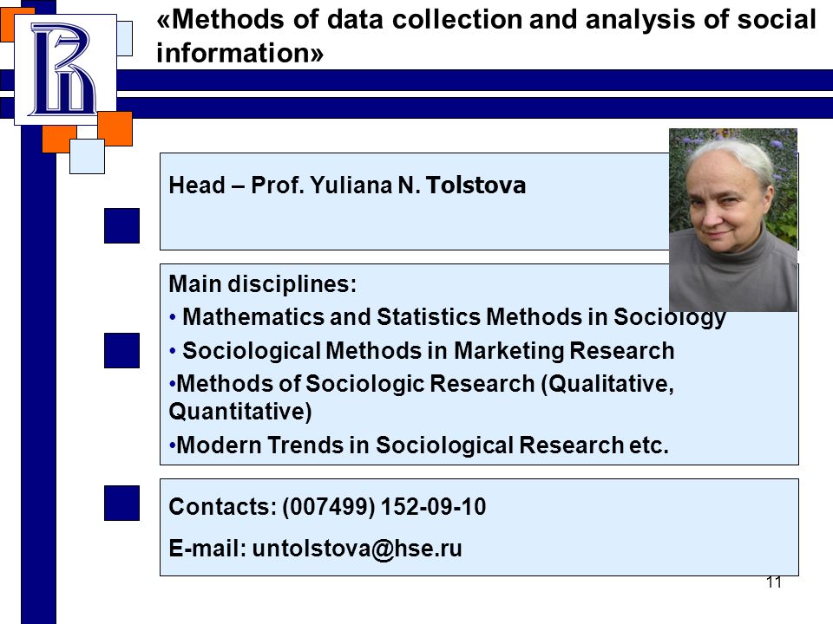Click slide number 11
This screenshot has height=624, width=833.
tap(774, 582)
